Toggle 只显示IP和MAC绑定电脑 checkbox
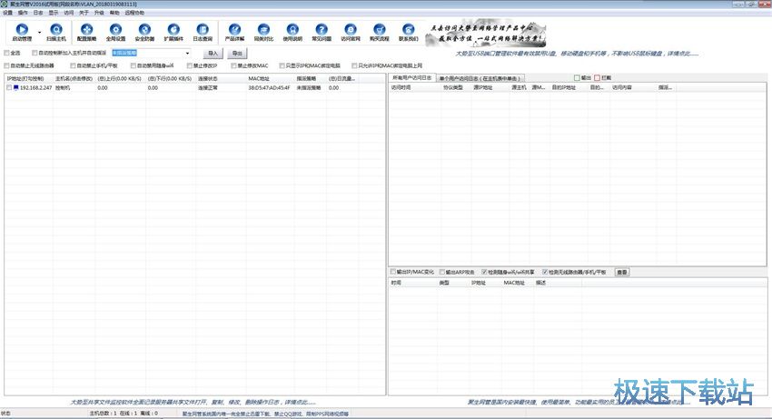Image resolution: width=772 pixels, height=419 pixels. (x=282, y=65)
